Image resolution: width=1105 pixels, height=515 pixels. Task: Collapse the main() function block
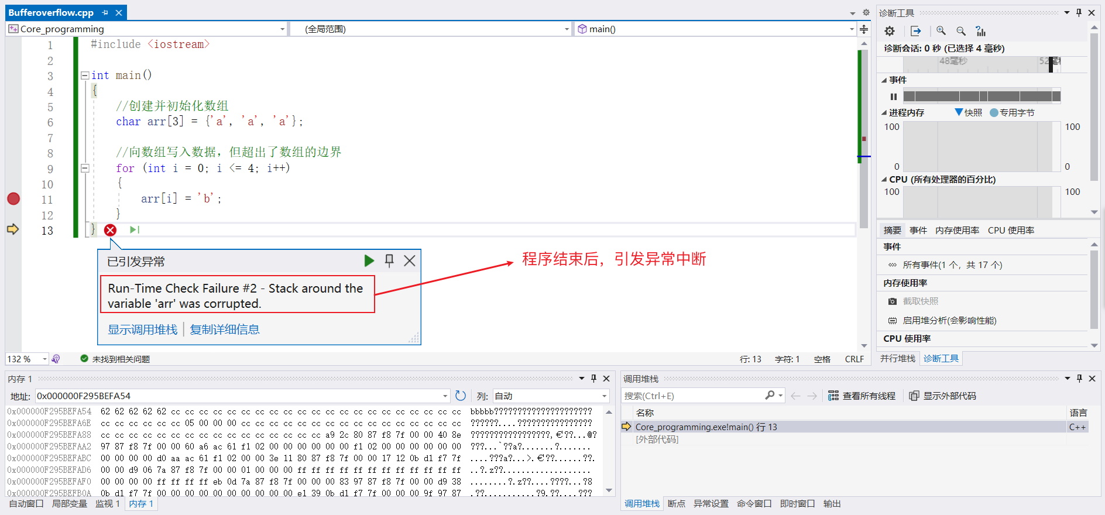(85, 75)
